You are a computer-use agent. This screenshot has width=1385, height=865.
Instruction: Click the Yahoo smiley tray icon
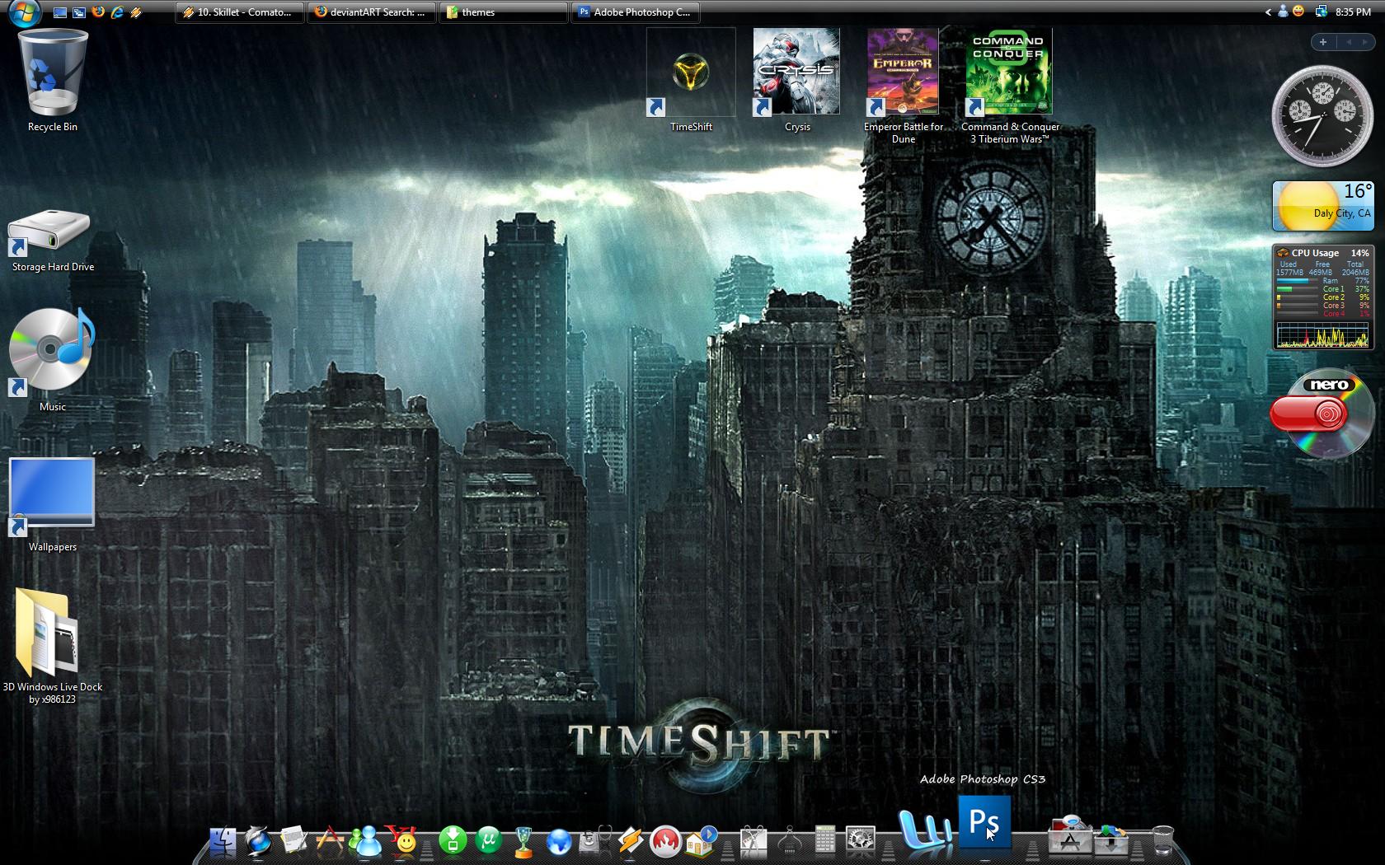pyautogui.click(x=1298, y=12)
